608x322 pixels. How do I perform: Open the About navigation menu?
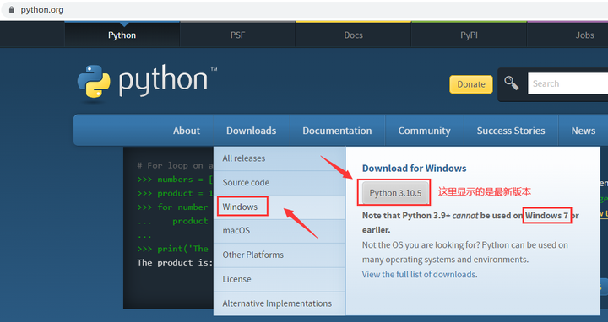(x=187, y=131)
